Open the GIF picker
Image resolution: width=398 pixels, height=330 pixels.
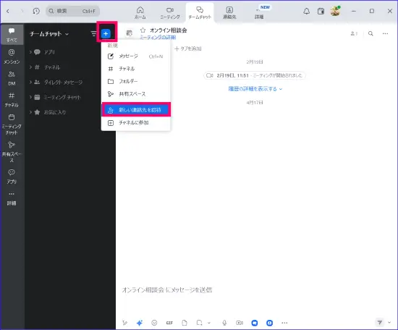pos(169,323)
